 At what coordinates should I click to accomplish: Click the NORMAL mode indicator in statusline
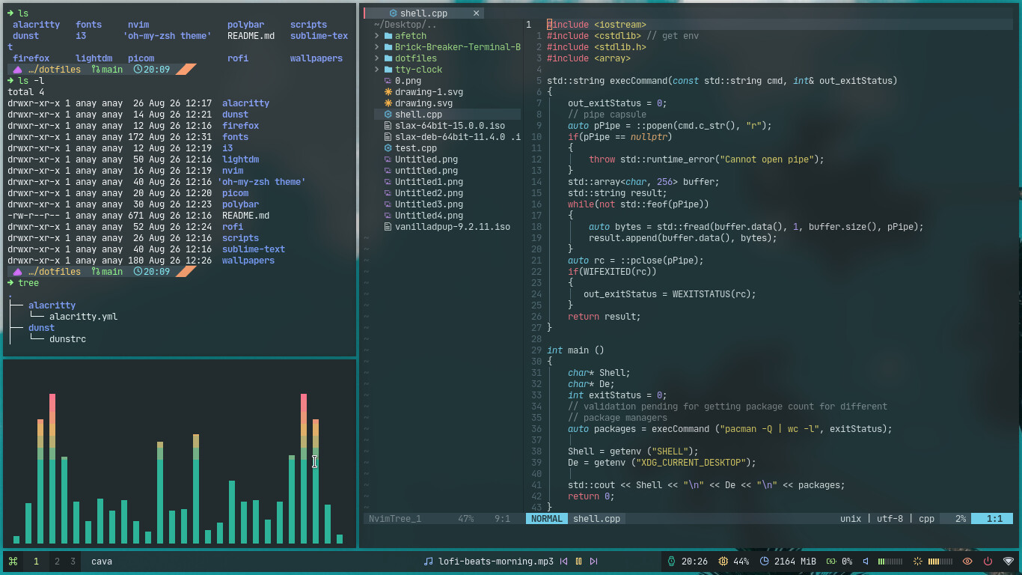547,518
